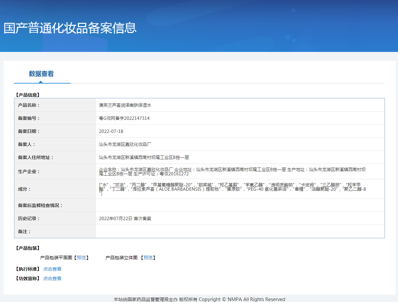
Task: Select the 数据查看 tab
Action: (41, 74)
